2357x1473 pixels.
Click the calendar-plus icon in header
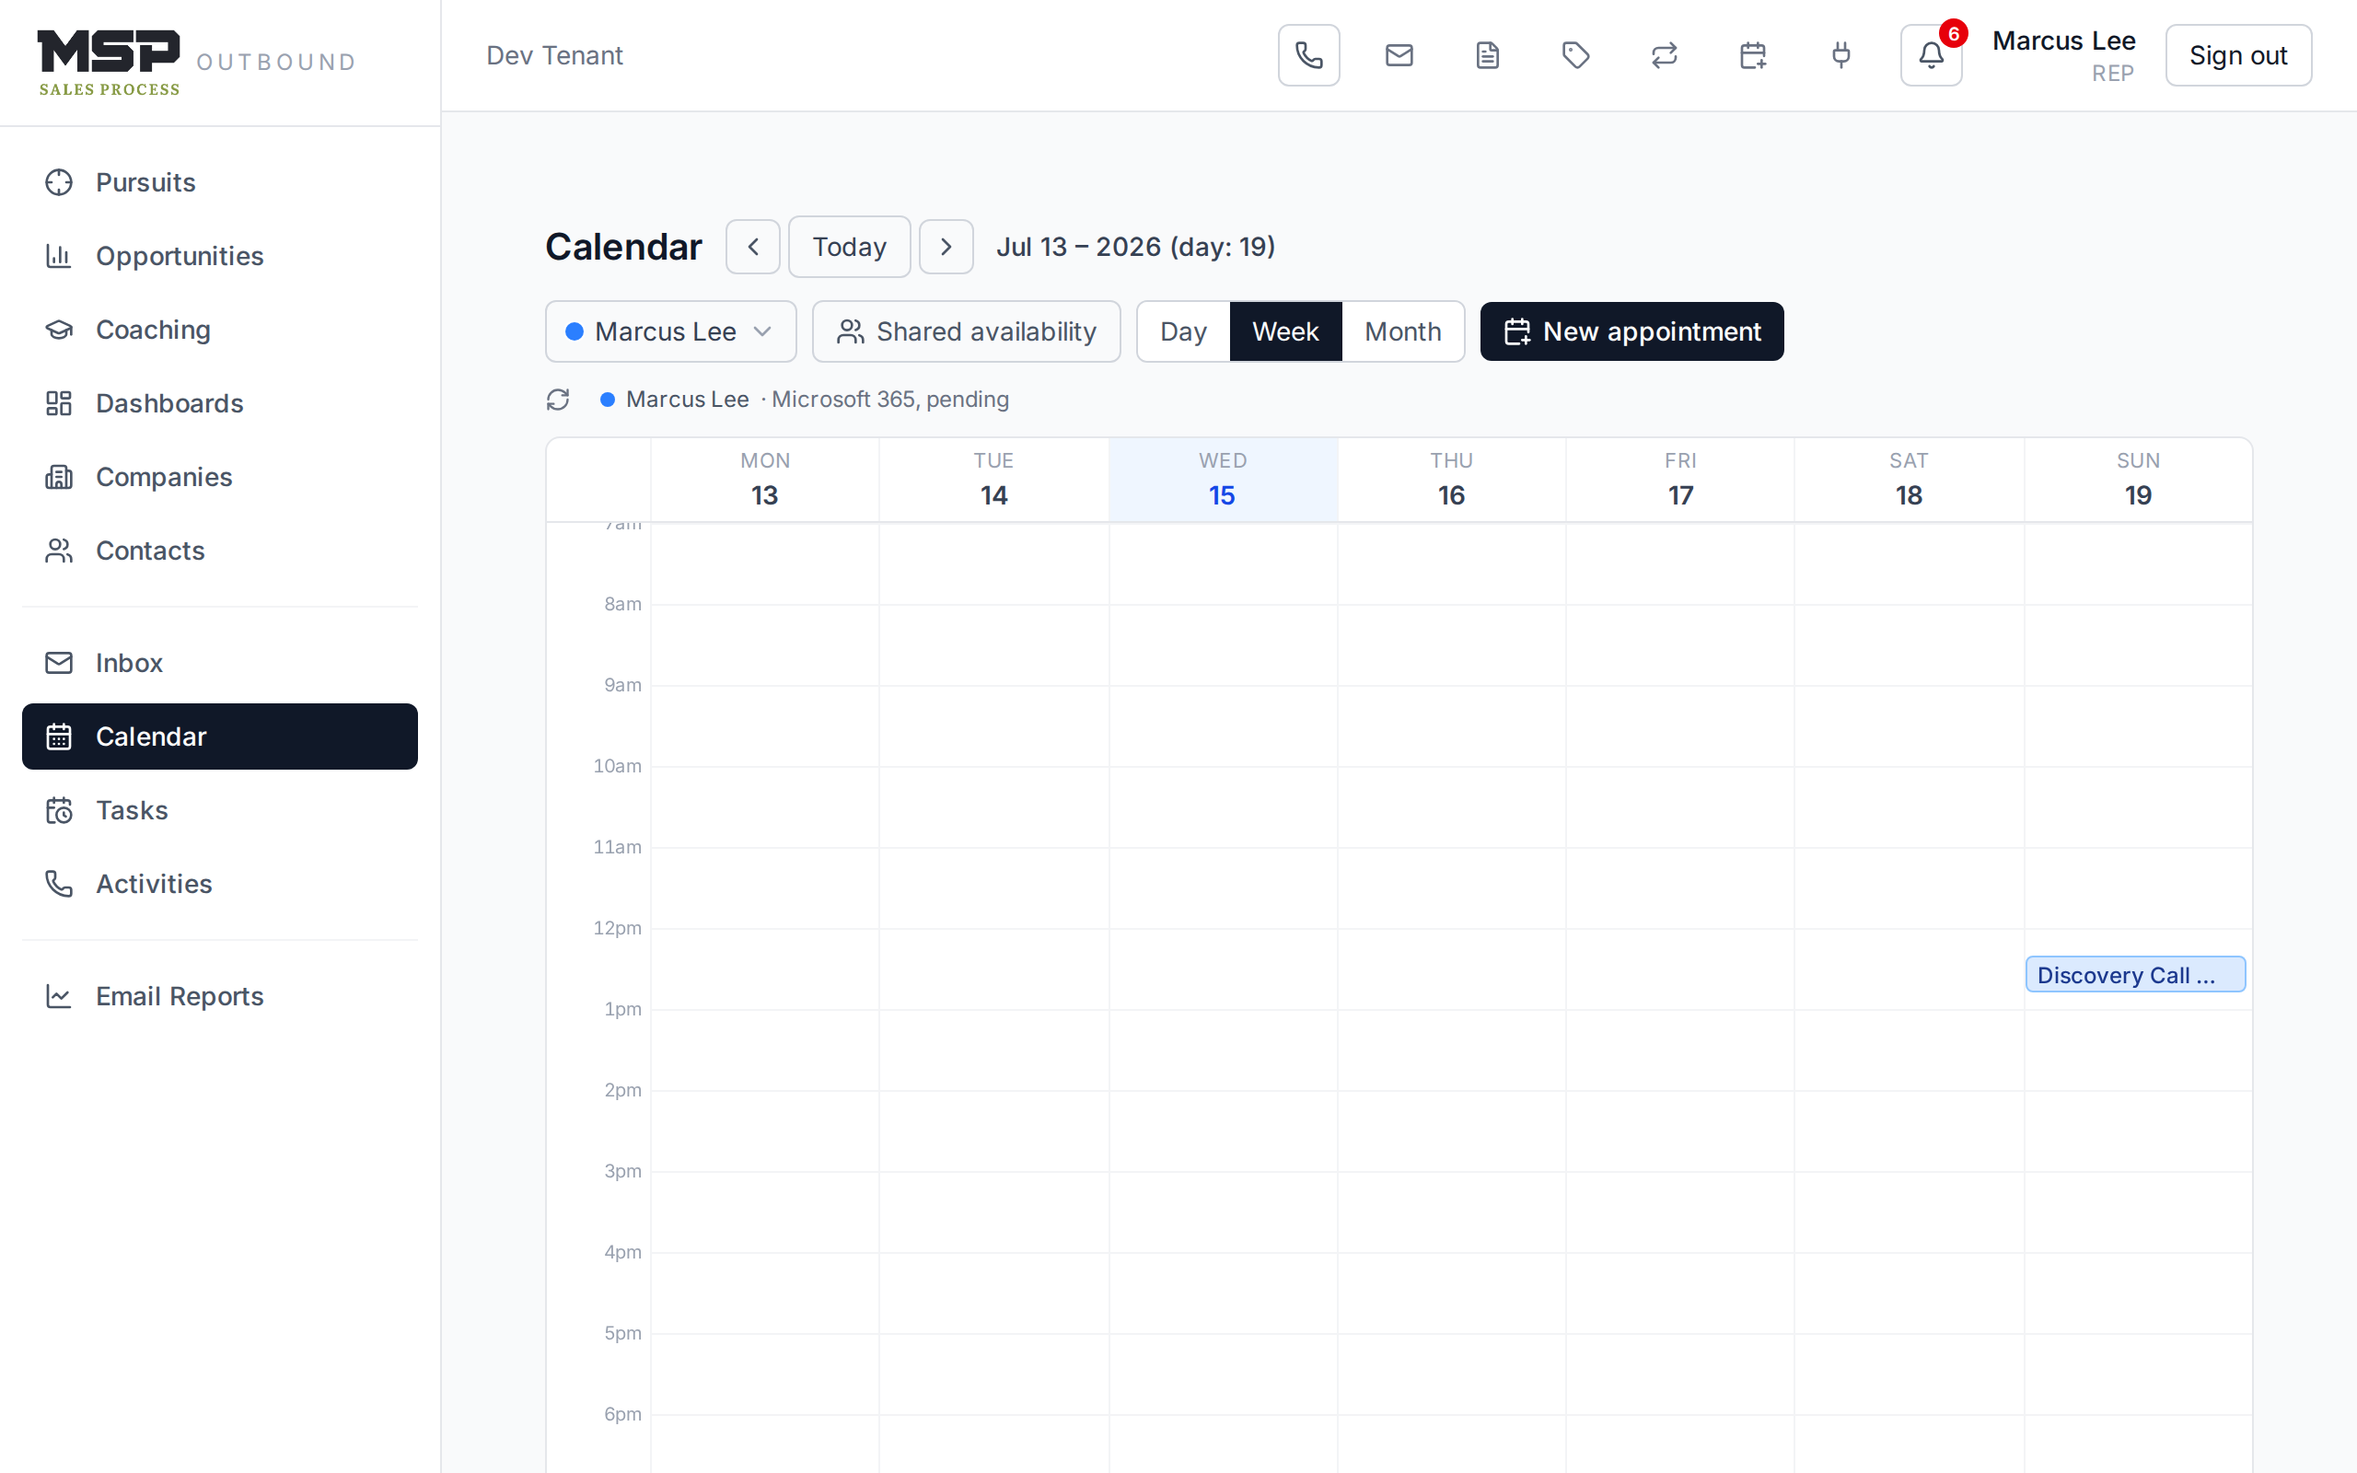point(1753,55)
